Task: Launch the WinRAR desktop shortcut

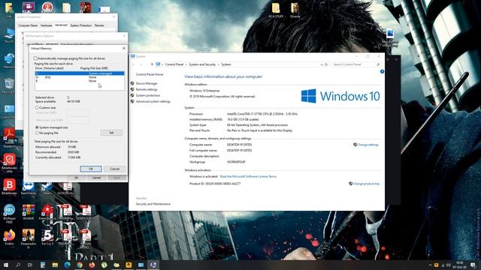Action: 29,211
